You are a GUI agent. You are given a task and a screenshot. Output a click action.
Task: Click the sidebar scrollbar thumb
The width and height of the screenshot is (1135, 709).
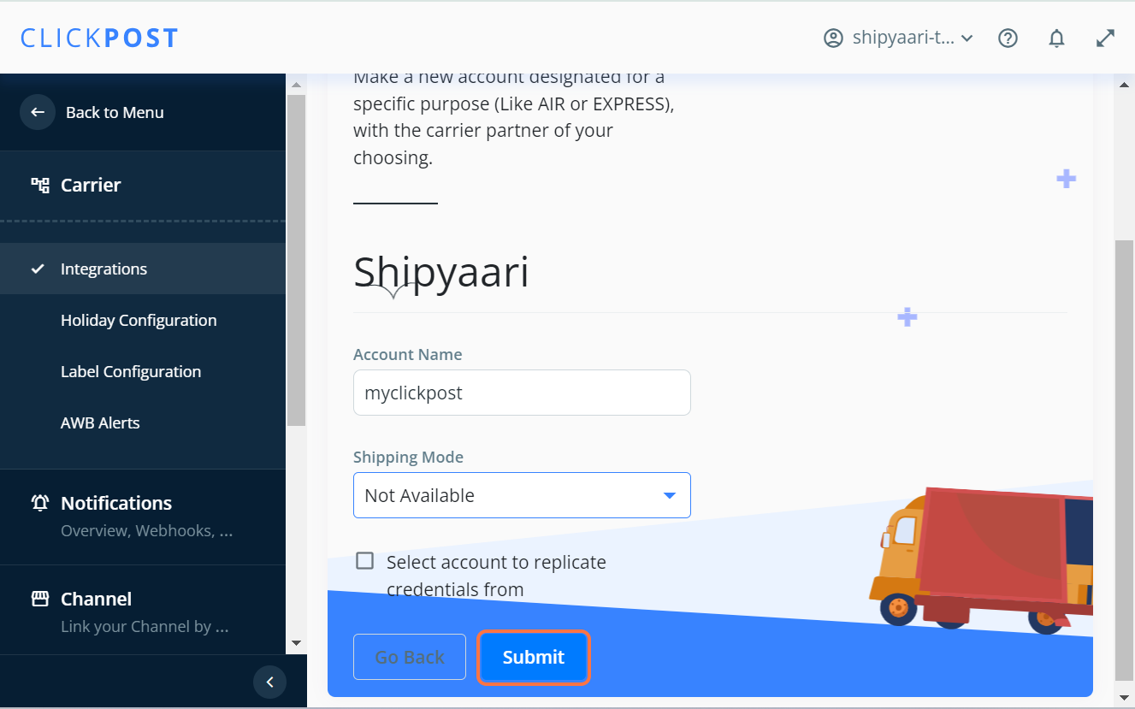[x=296, y=260]
